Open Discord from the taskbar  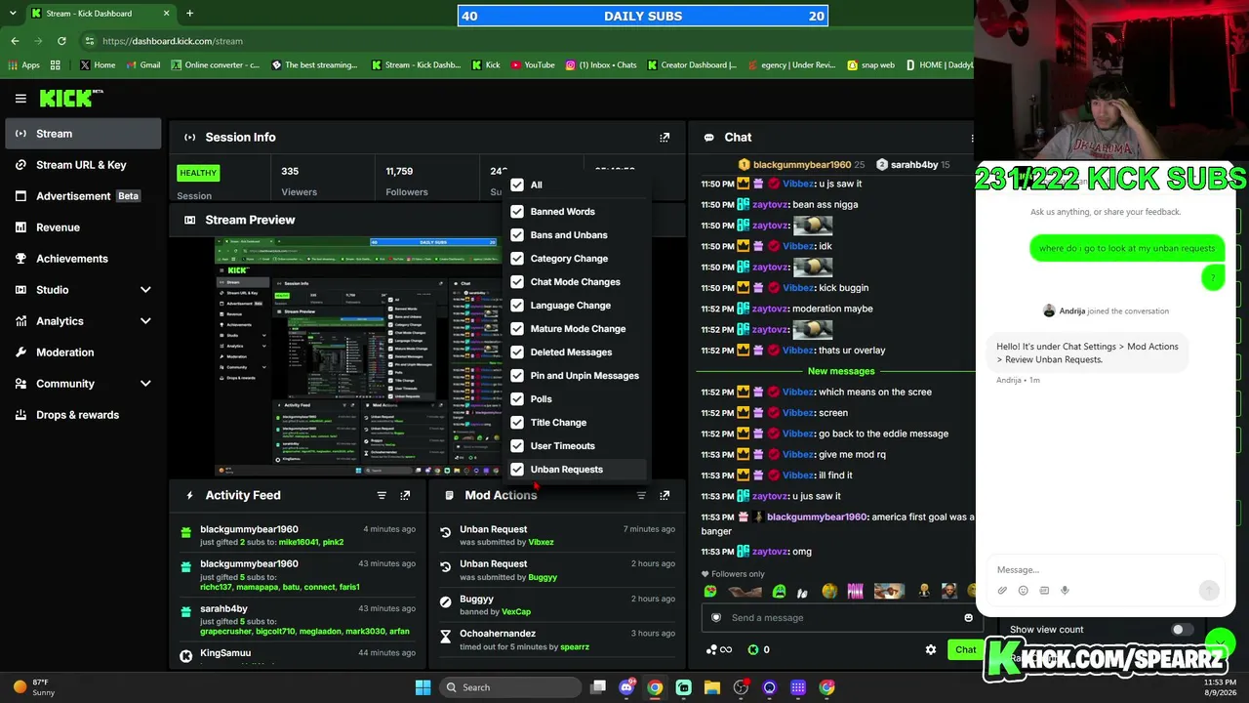click(x=626, y=687)
